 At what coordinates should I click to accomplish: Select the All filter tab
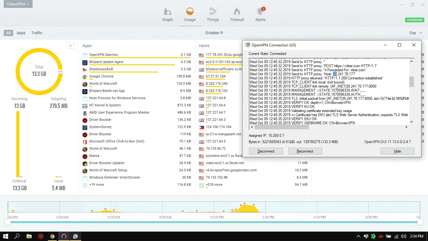[x=8, y=33]
